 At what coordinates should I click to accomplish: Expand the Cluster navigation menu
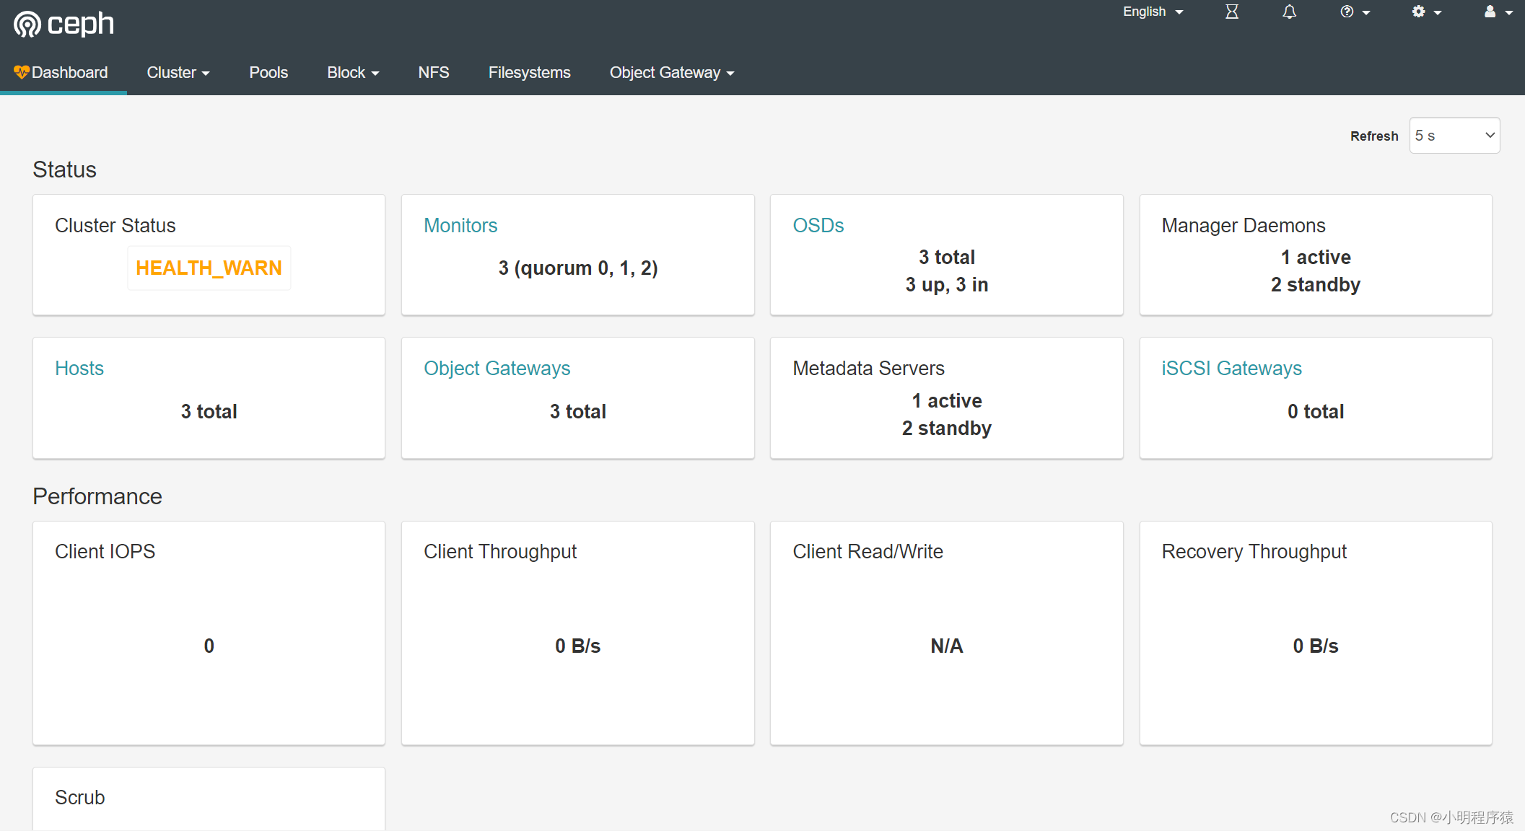(x=178, y=72)
